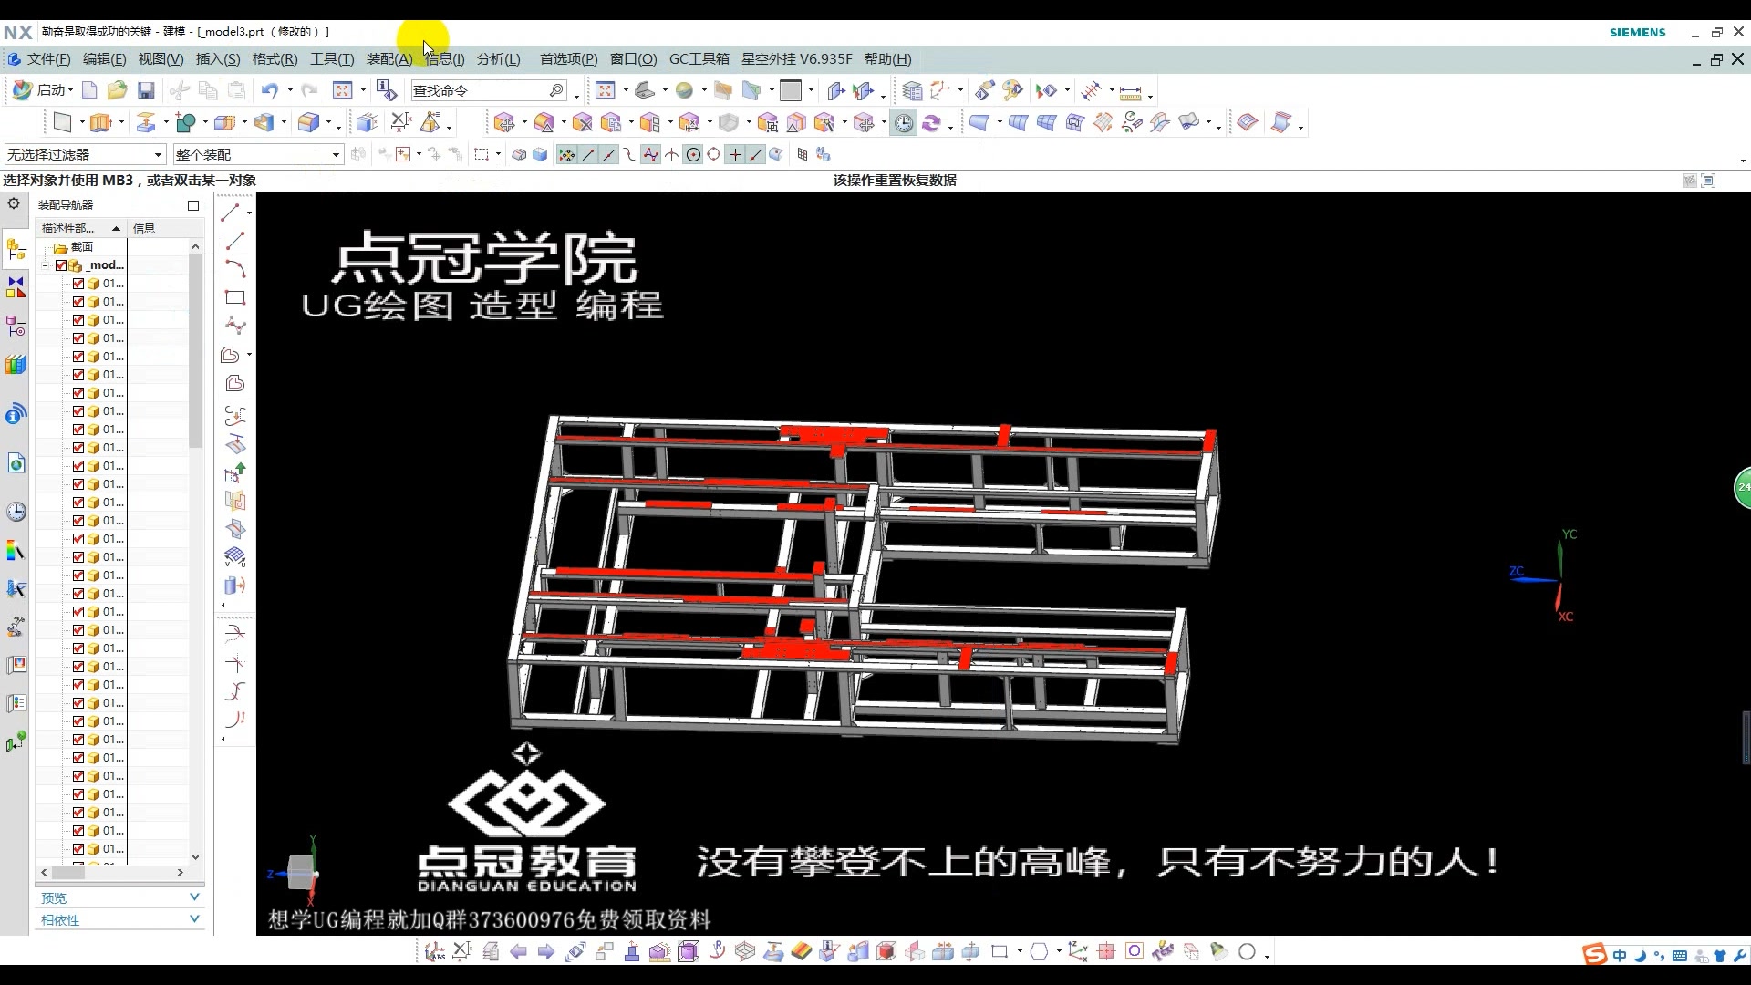1751x985 pixels.
Task: Click the Extrude tool icon
Action: coord(100,121)
